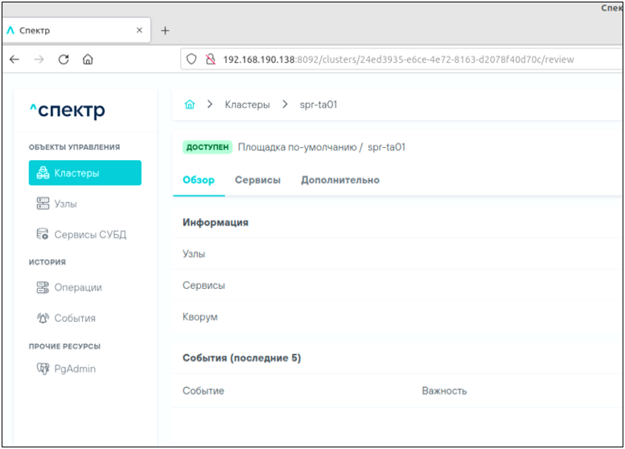Click the PgAdmin elephant icon
The height and width of the screenshot is (449, 625).
[x=43, y=369]
